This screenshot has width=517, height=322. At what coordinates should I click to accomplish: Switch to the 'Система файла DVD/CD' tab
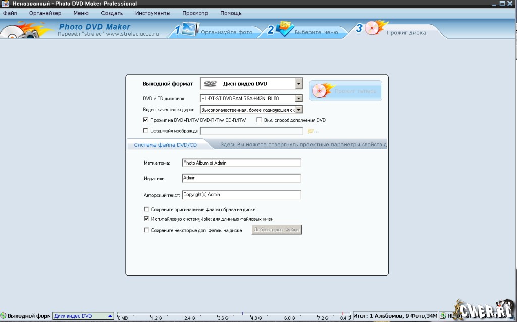pyautogui.click(x=165, y=145)
